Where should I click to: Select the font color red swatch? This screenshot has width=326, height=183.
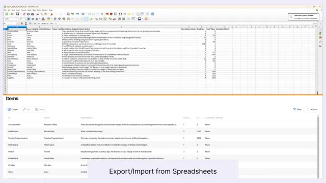(43, 19)
